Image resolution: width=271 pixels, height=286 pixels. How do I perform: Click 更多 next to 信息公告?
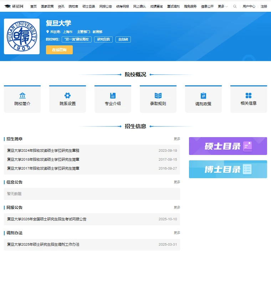[x=177, y=182]
